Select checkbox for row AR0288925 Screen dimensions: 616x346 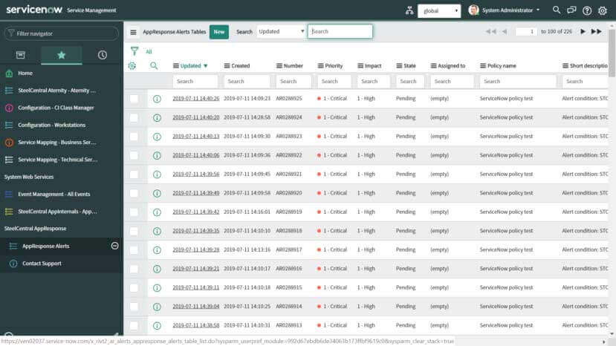click(x=134, y=99)
